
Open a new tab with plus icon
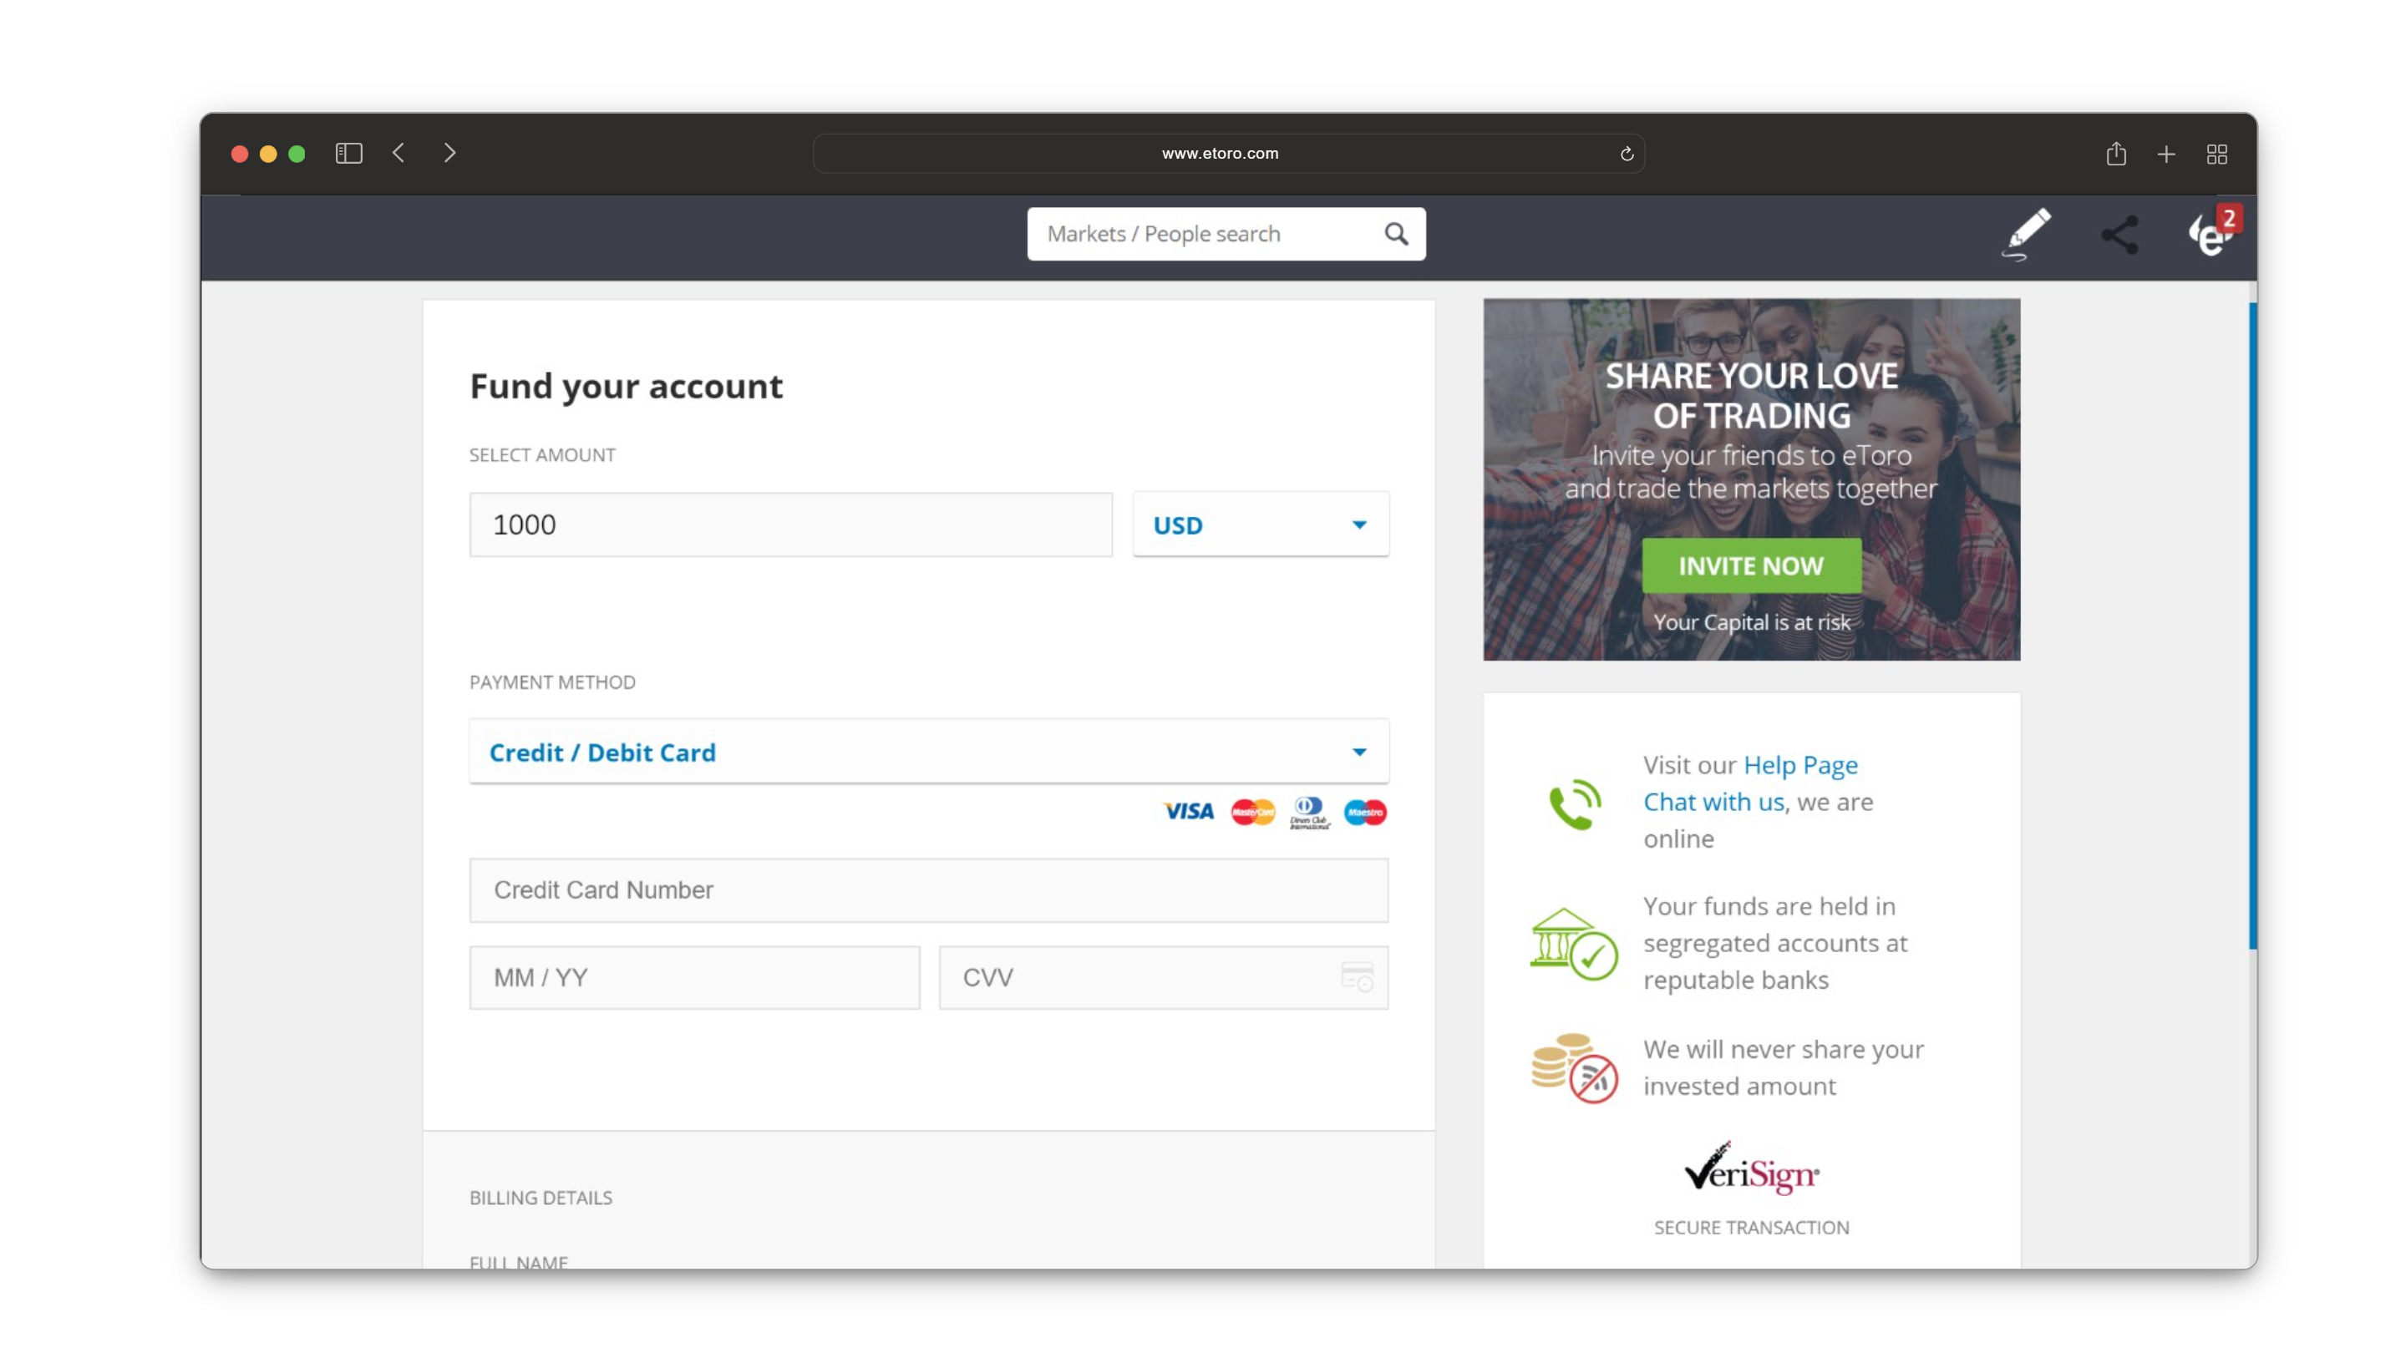coord(2166,154)
